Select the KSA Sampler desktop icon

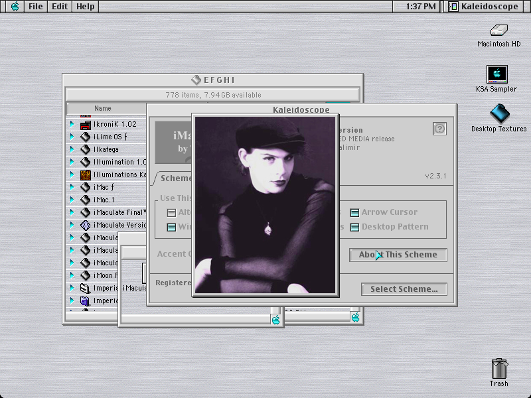point(496,74)
